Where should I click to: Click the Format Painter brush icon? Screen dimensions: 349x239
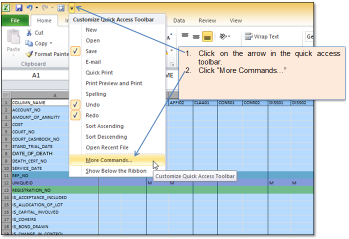pyautogui.click(x=29, y=54)
